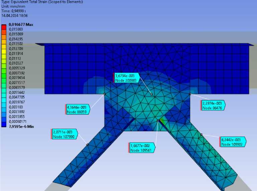Click the probed node marker at Node 109902
257x191 pixels.
[202, 135]
